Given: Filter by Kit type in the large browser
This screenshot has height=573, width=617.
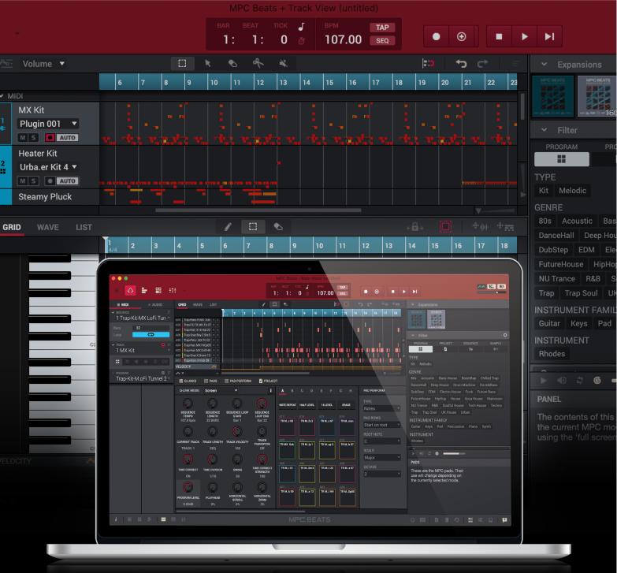Looking at the screenshot, I should (544, 191).
